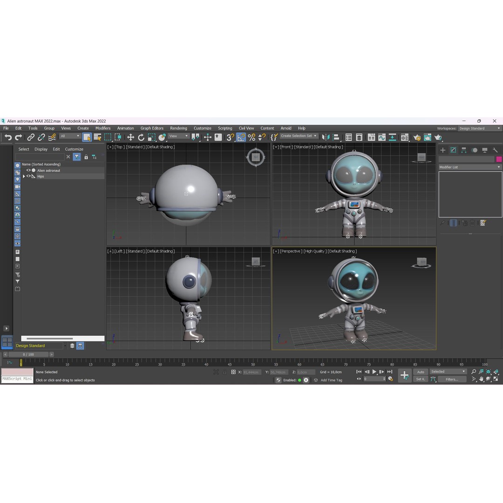Toggle Angle Snap in main toolbar

click(x=241, y=137)
